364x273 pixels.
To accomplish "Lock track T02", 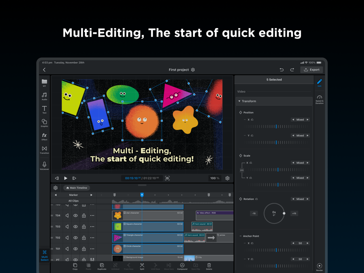I will coord(84,237).
